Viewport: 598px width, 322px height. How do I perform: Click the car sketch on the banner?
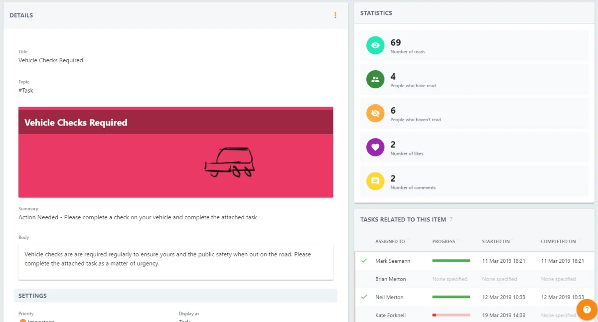point(230,162)
